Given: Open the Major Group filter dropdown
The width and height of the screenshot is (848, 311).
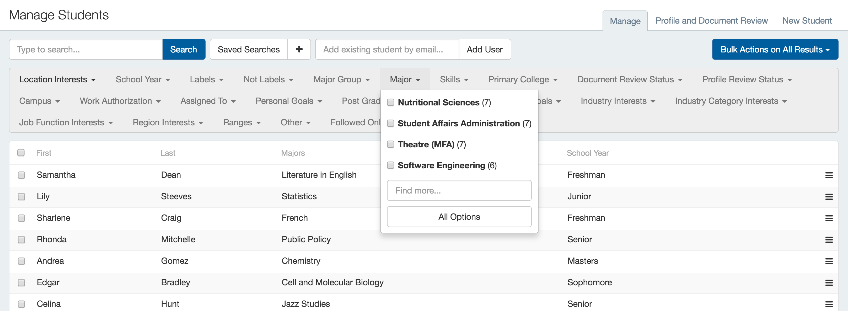Looking at the screenshot, I should point(342,79).
